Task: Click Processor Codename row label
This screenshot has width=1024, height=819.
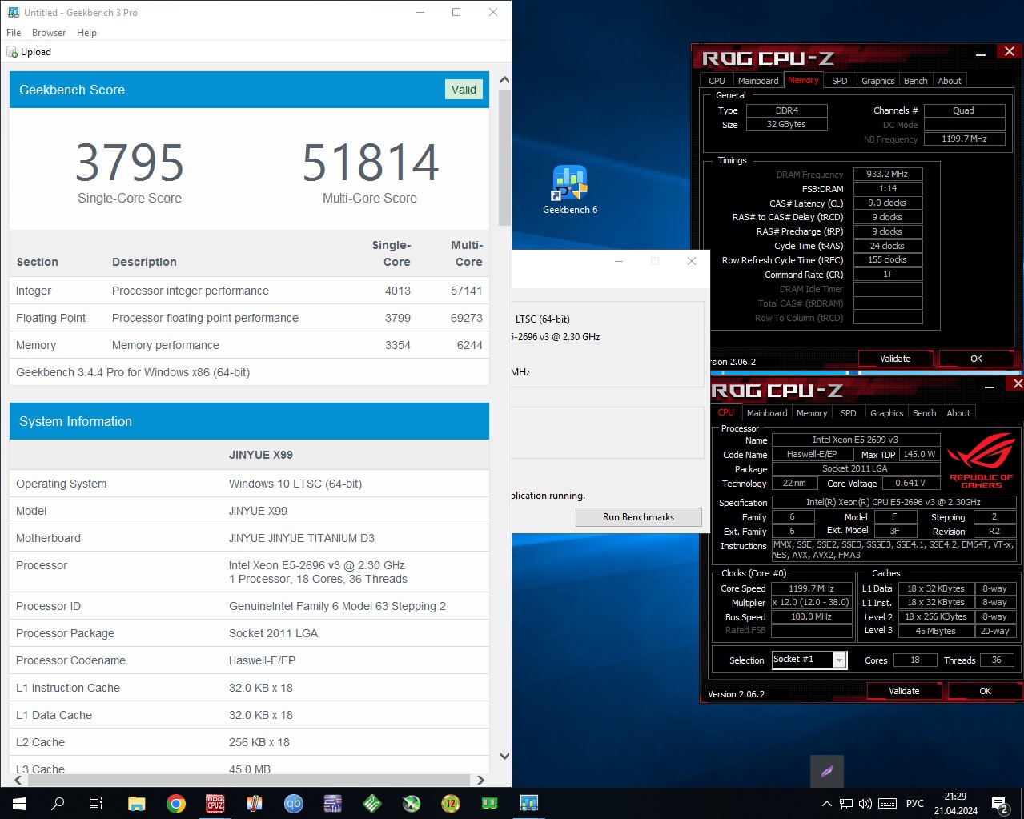Action: (70, 660)
